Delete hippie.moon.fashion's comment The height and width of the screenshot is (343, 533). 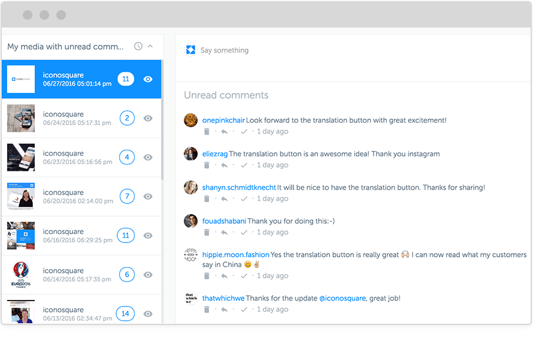(207, 276)
